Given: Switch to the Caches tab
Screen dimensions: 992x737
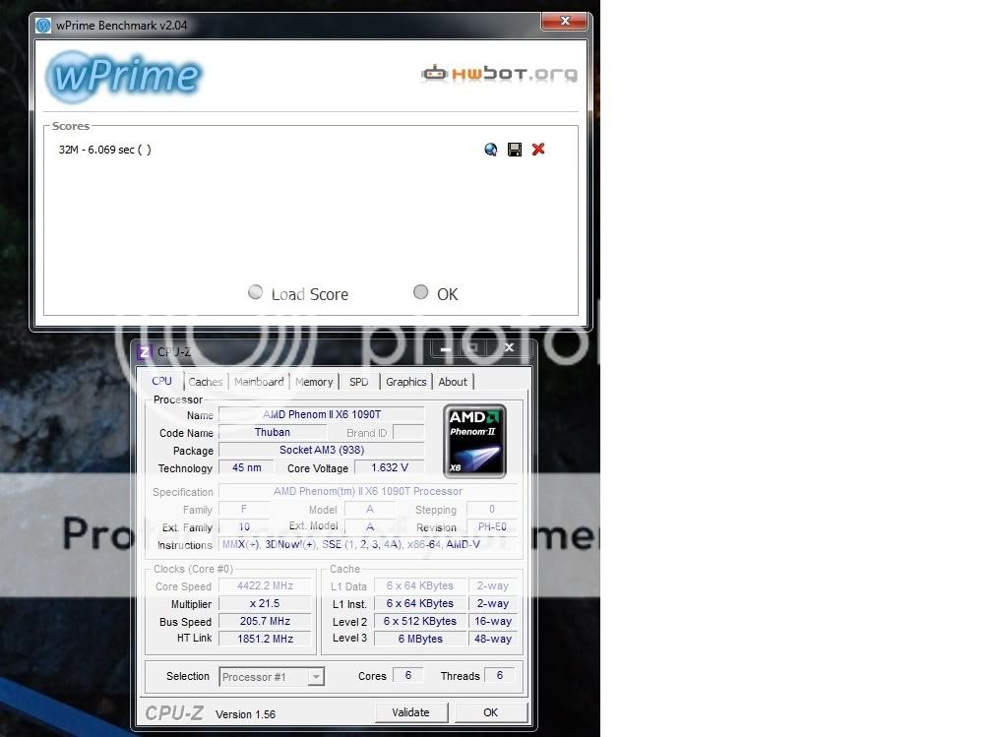Looking at the screenshot, I should [x=205, y=382].
